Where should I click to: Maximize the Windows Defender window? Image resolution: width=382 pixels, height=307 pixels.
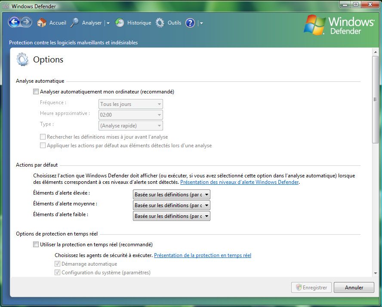356,5
